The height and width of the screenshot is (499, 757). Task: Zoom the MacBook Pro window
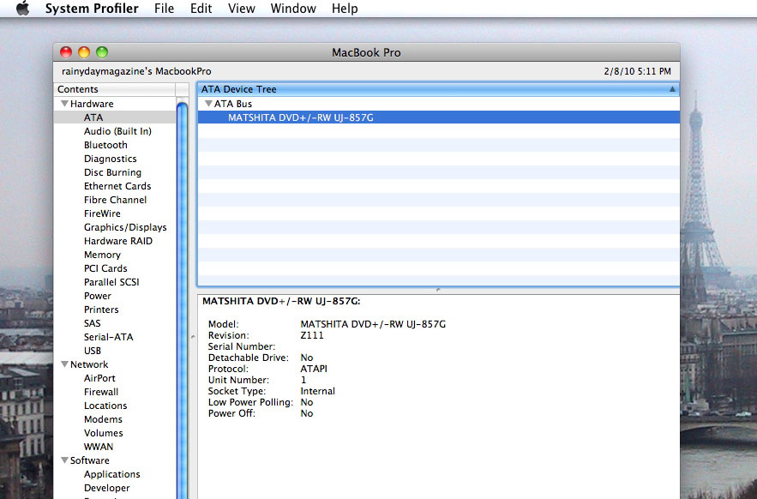tap(102, 52)
